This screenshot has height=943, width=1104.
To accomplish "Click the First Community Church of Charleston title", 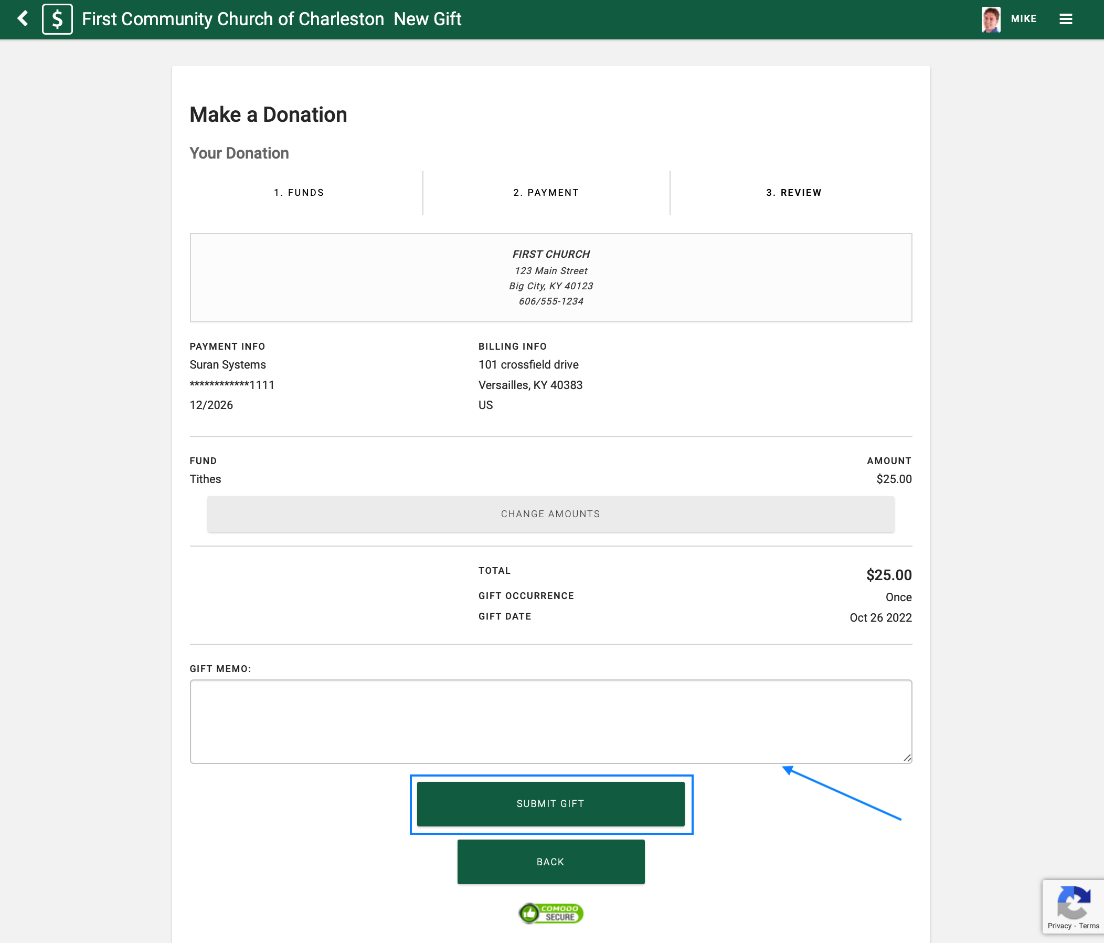I will pos(233,19).
